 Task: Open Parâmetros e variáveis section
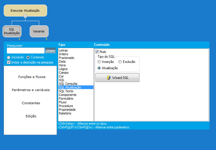click(x=31, y=90)
